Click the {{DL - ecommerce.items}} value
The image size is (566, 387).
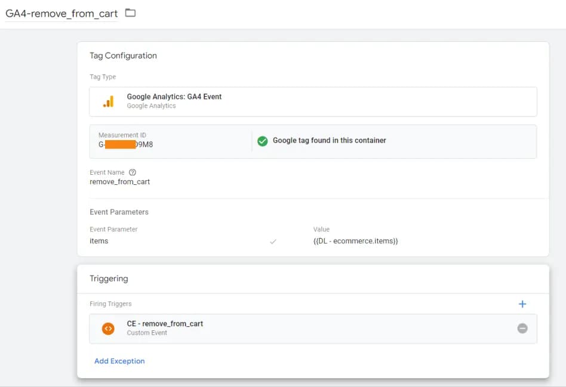[x=356, y=241]
